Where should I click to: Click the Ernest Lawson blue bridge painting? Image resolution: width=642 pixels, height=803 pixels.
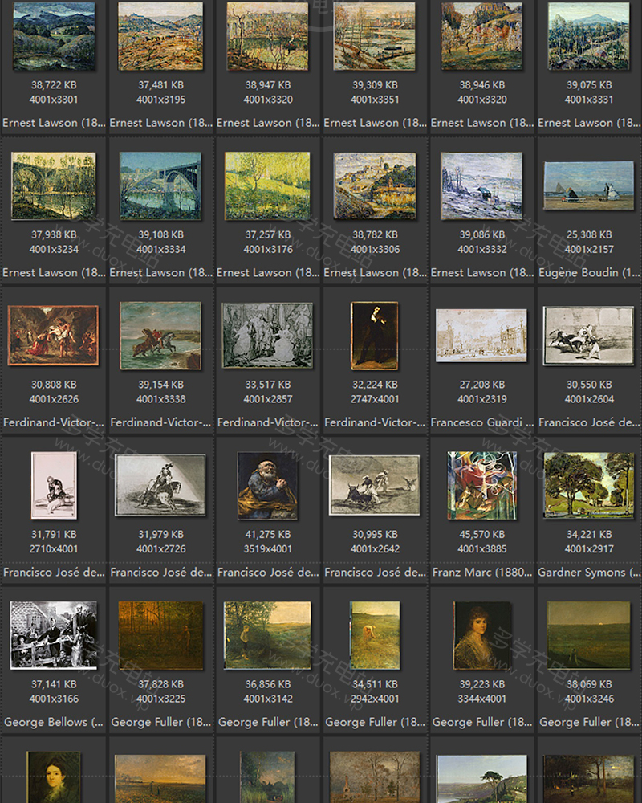click(160, 185)
